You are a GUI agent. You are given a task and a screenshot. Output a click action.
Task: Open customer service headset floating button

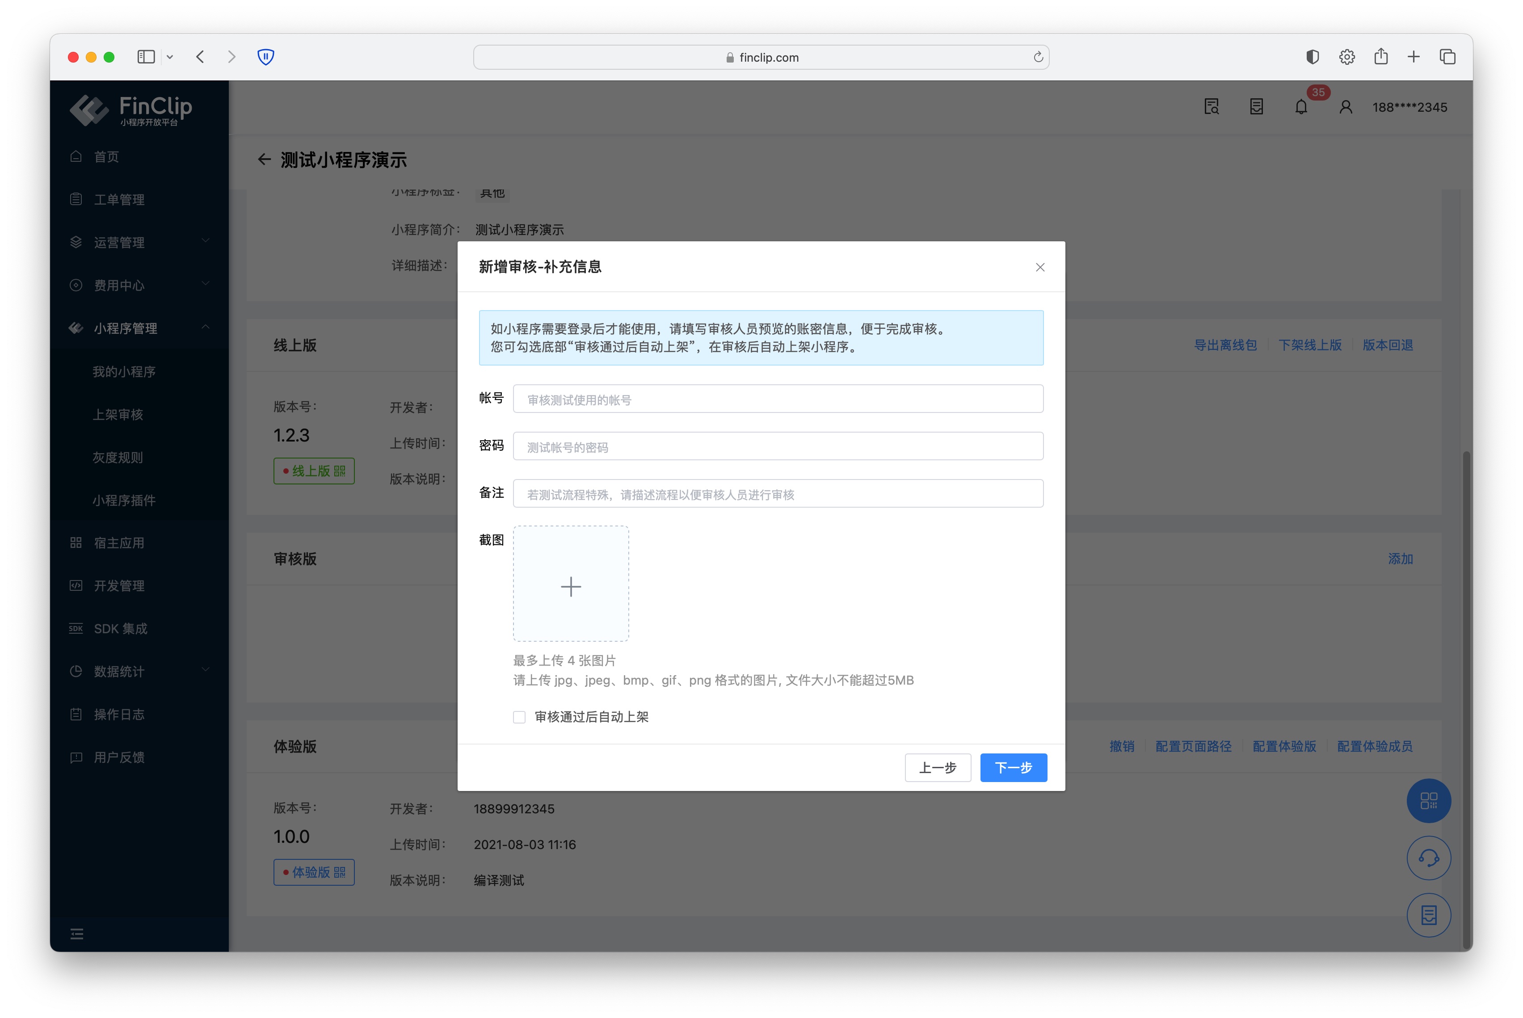pos(1428,858)
